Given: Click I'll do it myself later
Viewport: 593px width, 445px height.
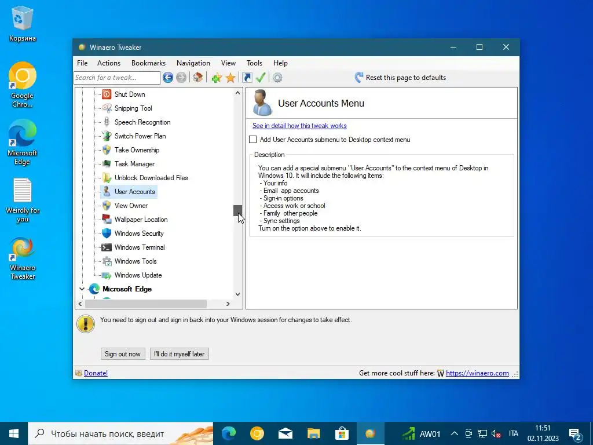Looking at the screenshot, I should (180, 354).
